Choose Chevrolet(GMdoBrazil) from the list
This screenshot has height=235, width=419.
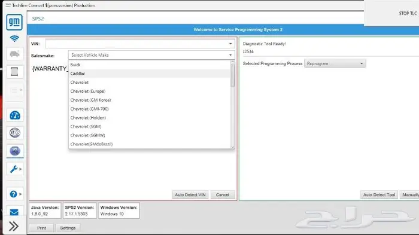pos(150,144)
